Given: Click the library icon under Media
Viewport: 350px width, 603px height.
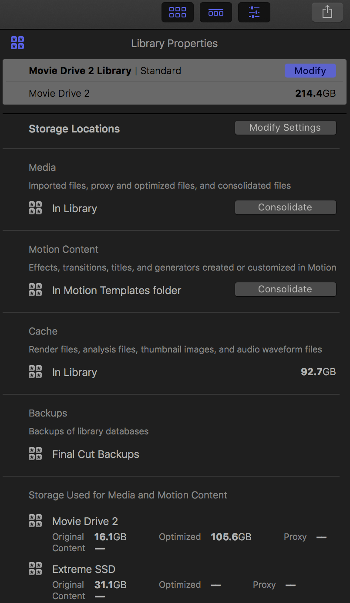Looking at the screenshot, I should [x=35, y=208].
